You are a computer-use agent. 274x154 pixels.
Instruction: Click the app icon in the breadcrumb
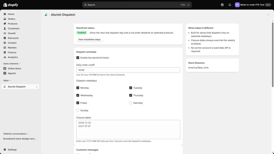[x=46, y=15]
